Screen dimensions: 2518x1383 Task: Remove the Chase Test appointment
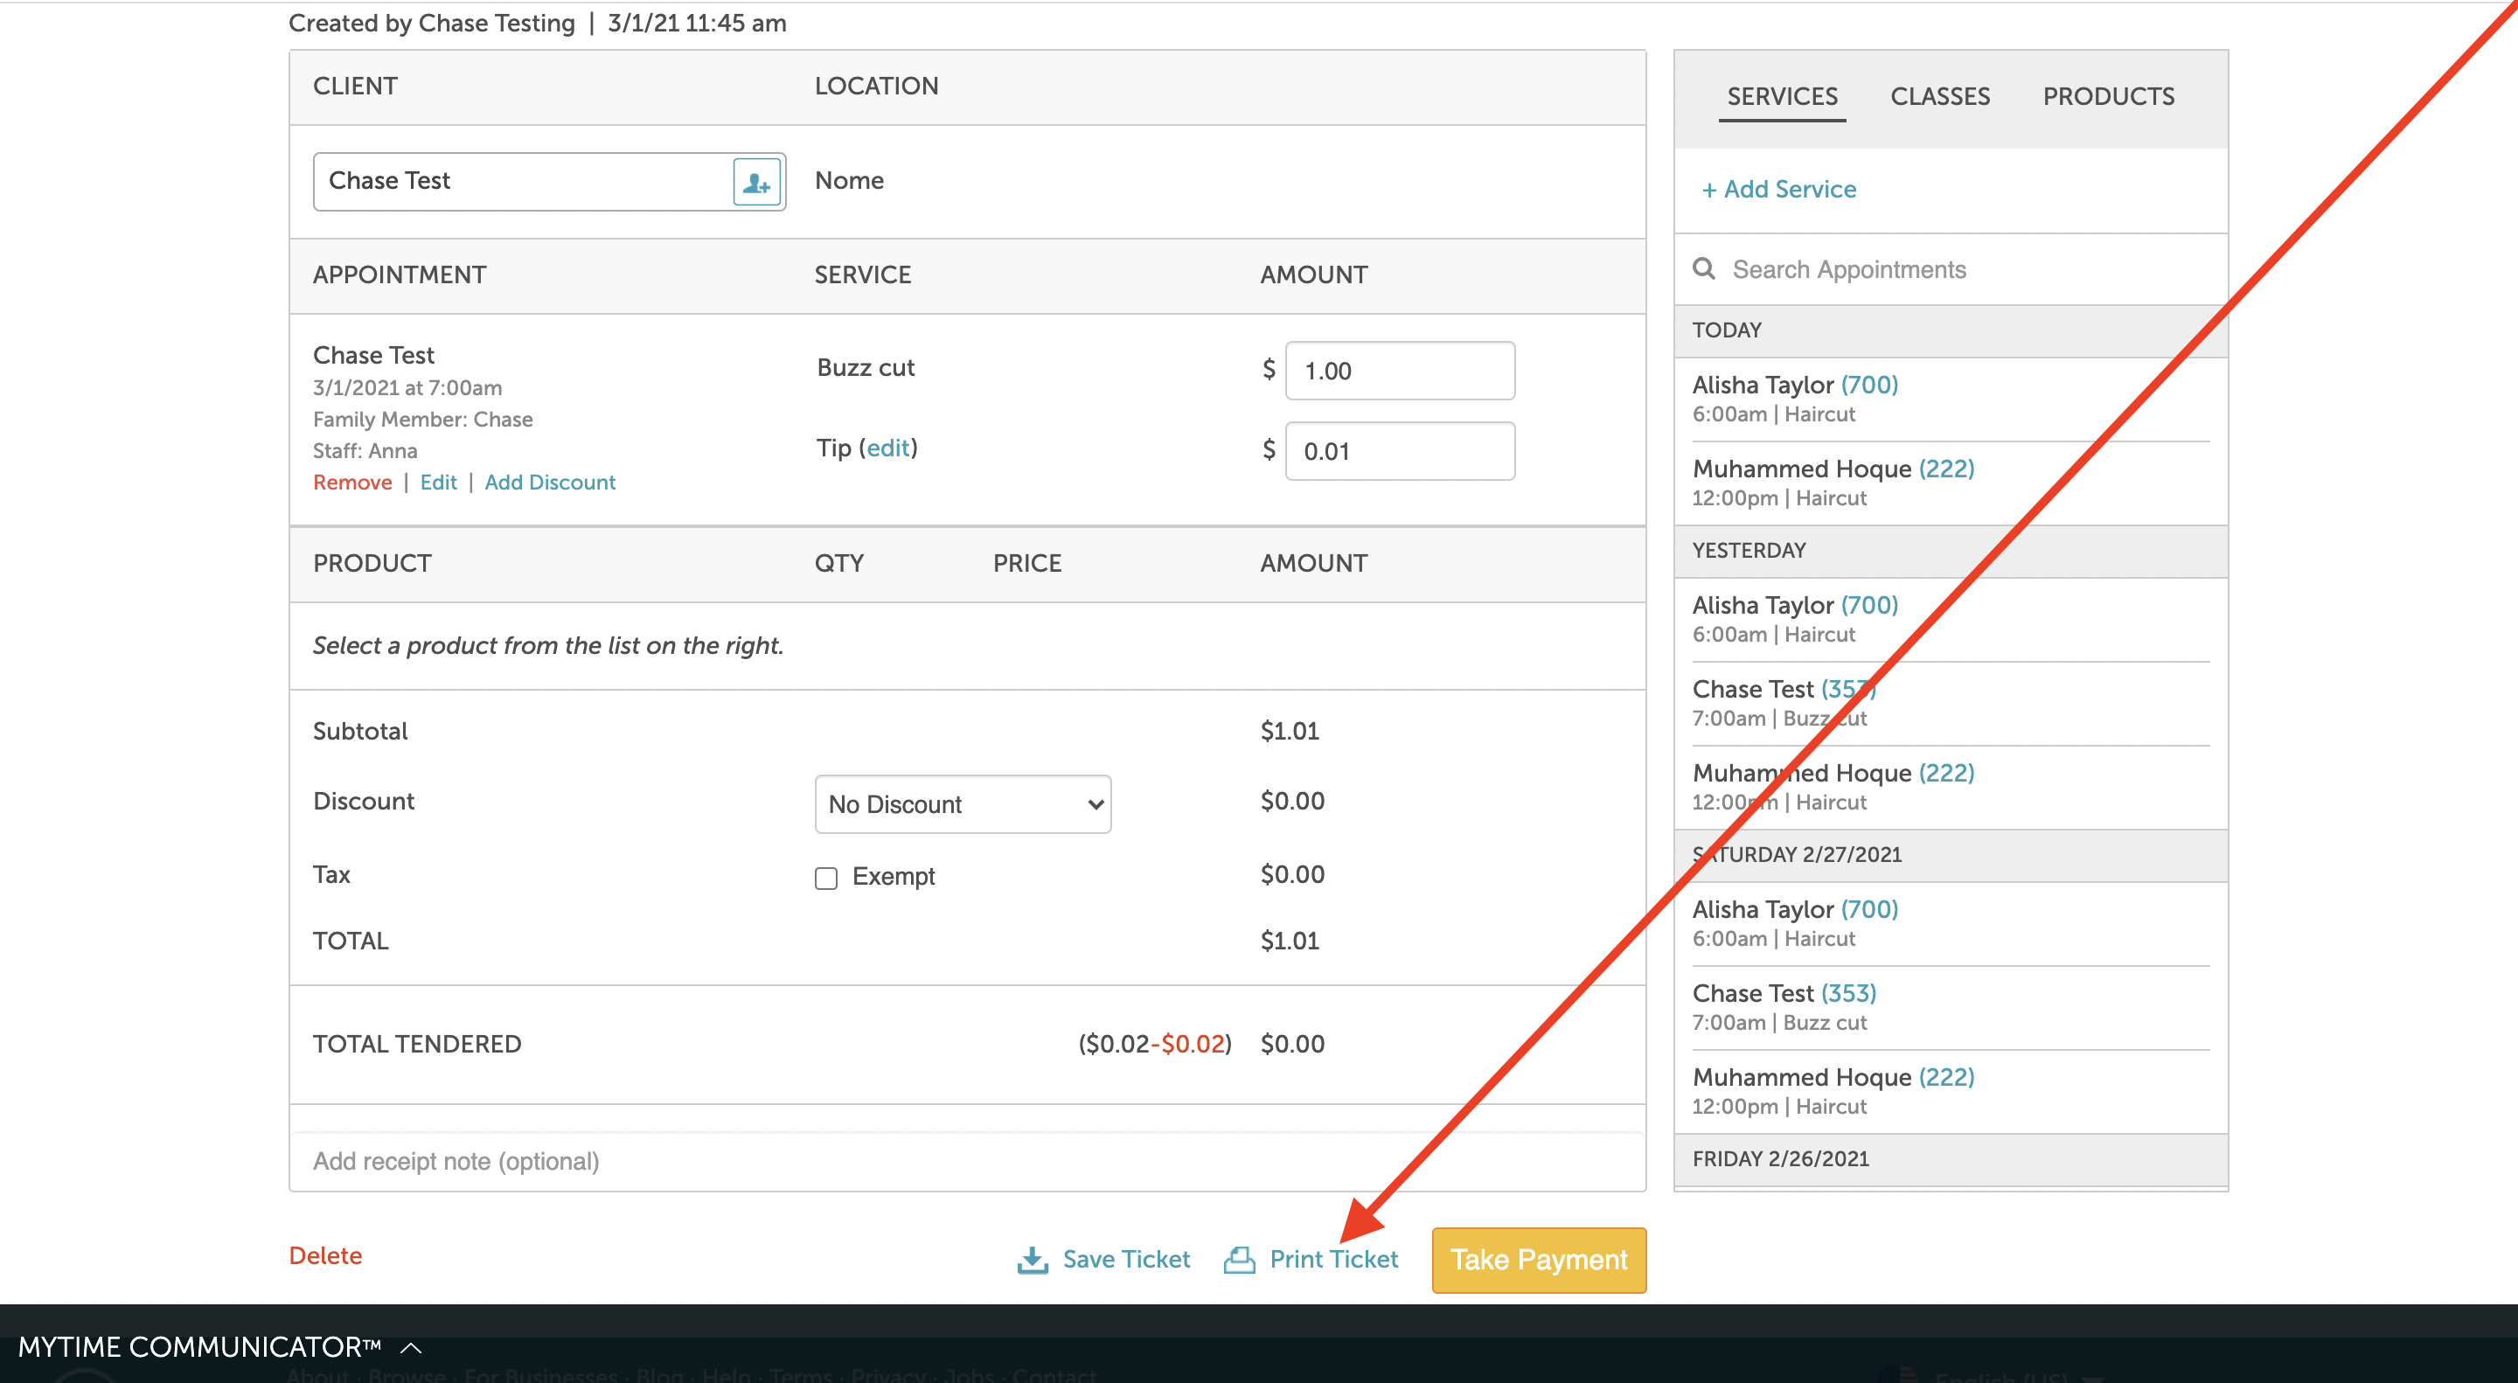(351, 482)
